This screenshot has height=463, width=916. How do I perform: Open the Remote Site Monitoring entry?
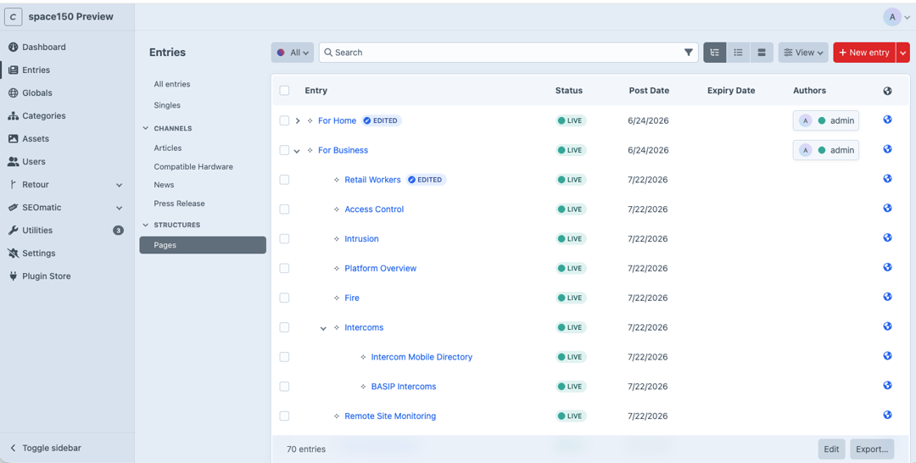pos(390,416)
